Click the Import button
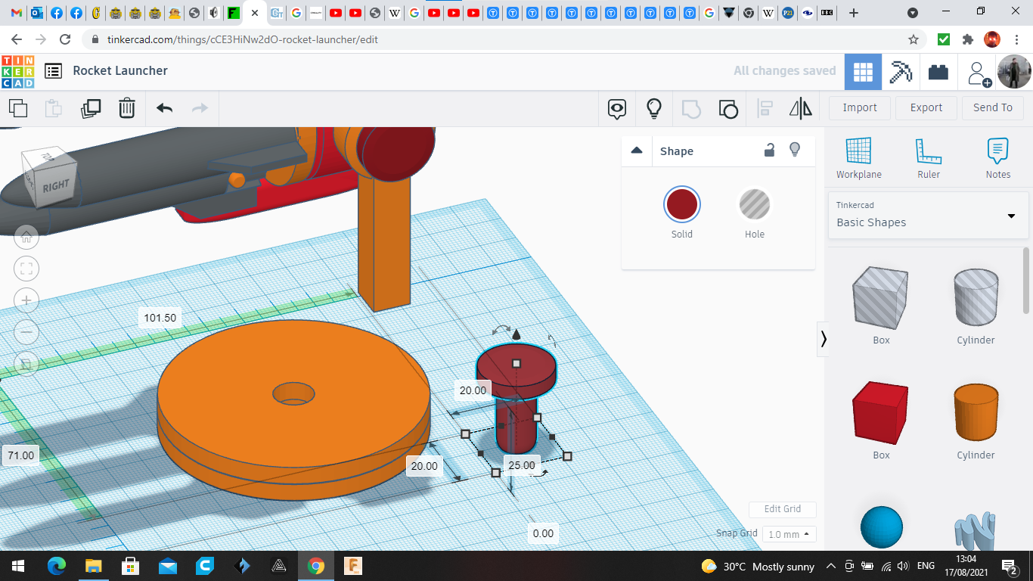Screen dimensions: 1033x581 [x=859, y=107]
